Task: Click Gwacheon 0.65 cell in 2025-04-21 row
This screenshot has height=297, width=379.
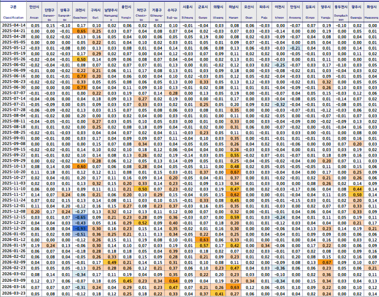Action: pyautogui.click(x=80, y=31)
